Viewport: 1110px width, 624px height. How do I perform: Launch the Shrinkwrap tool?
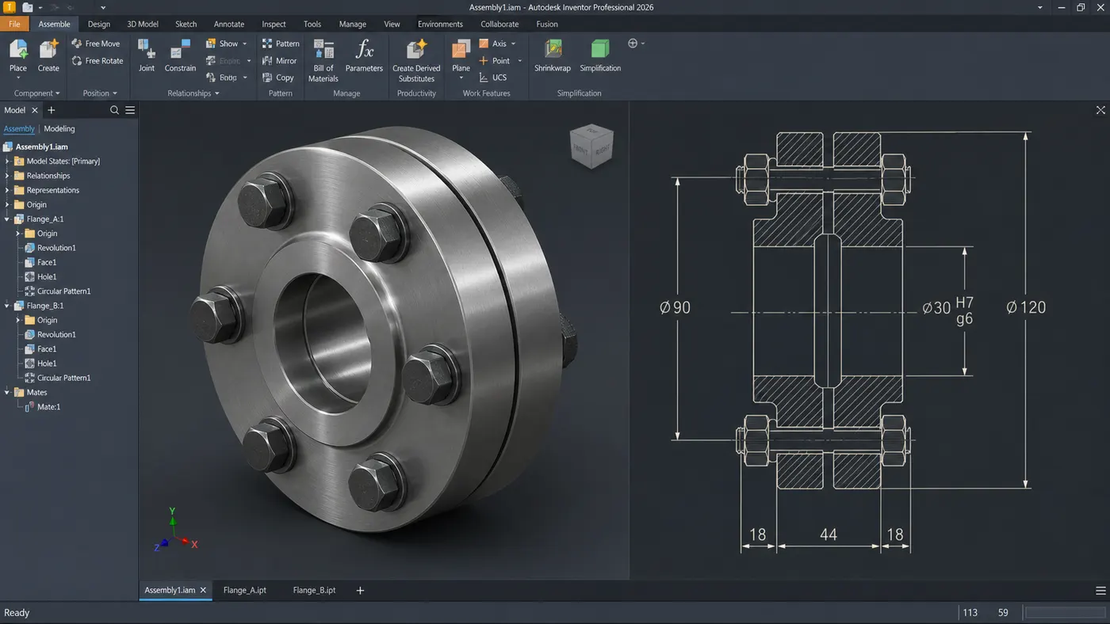(553, 55)
